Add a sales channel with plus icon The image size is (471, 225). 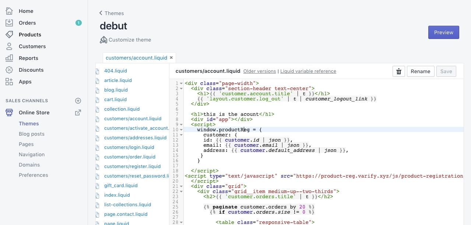(78, 101)
